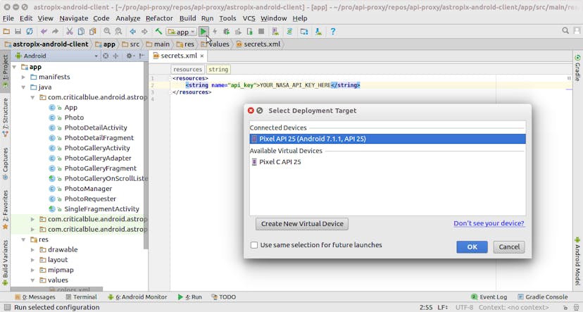The width and height of the screenshot is (583, 312).
Task: Expand the drawable folder
Action: [32, 249]
